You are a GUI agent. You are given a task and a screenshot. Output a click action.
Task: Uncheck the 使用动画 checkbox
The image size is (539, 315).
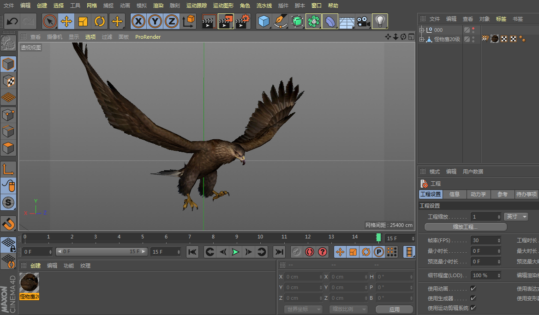point(473,289)
